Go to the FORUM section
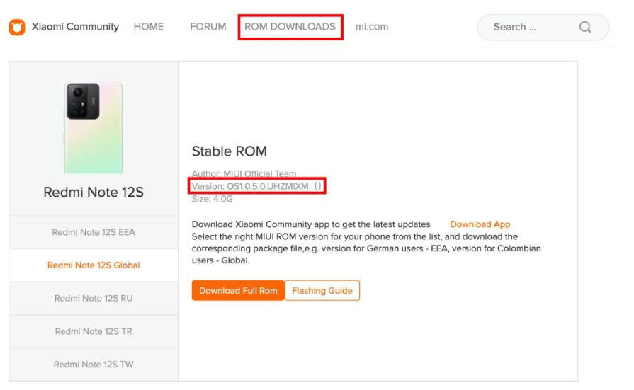Viewport: 634px width, 390px height. coord(208,27)
